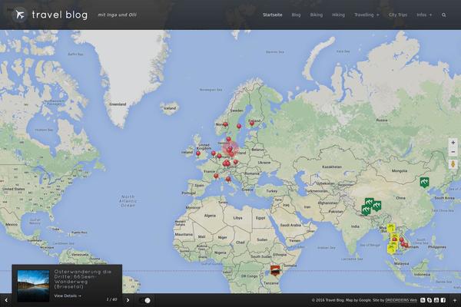Open the Startseite menu item
The height and width of the screenshot is (307, 461).
coord(273,15)
